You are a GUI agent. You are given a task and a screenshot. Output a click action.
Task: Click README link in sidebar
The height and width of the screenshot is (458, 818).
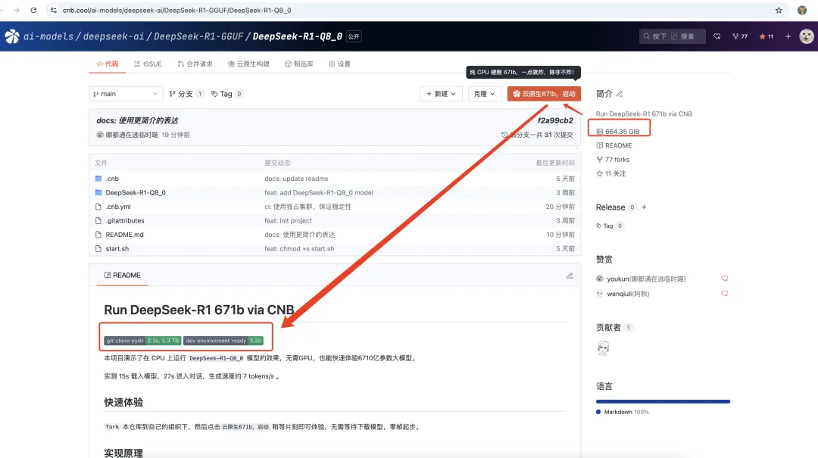pos(614,145)
